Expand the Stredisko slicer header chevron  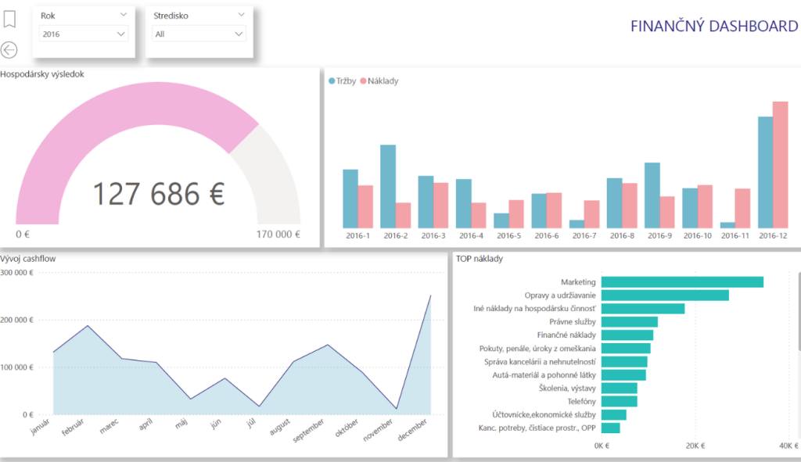[x=241, y=14]
